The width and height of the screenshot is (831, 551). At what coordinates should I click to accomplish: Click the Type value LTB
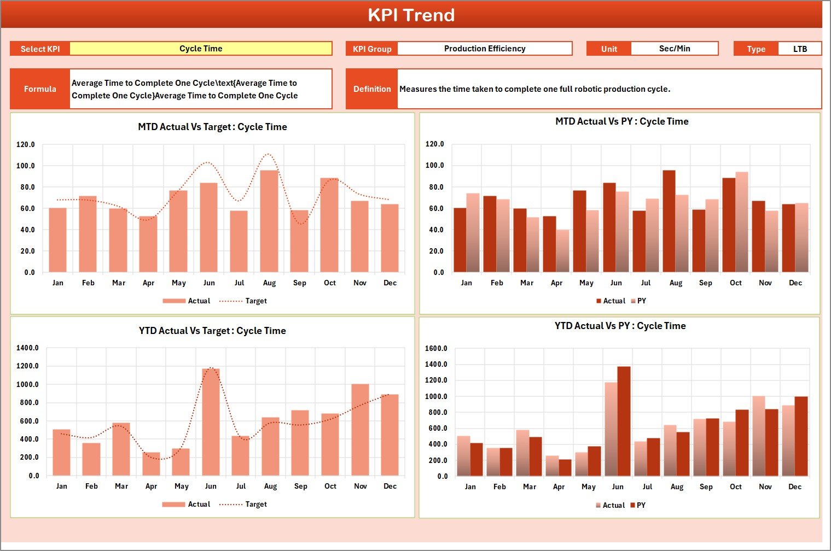pyautogui.click(x=800, y=48)
